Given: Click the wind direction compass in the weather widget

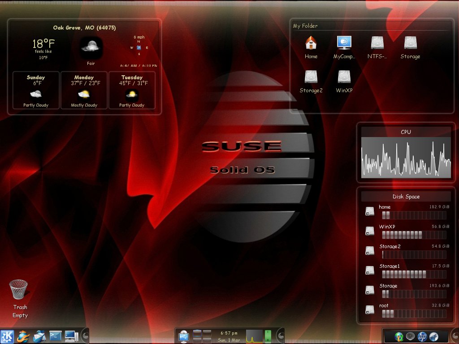Looking at the screenshot, I should coord(139,47).
